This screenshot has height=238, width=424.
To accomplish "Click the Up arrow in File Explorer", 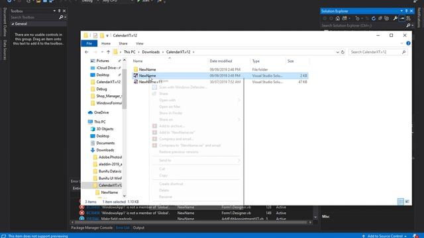I will (x=108, y=52).
